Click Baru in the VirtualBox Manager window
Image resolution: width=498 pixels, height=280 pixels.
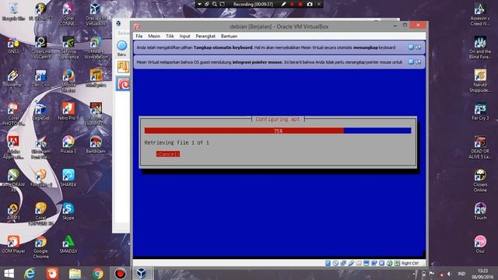[x=122, y=48]
